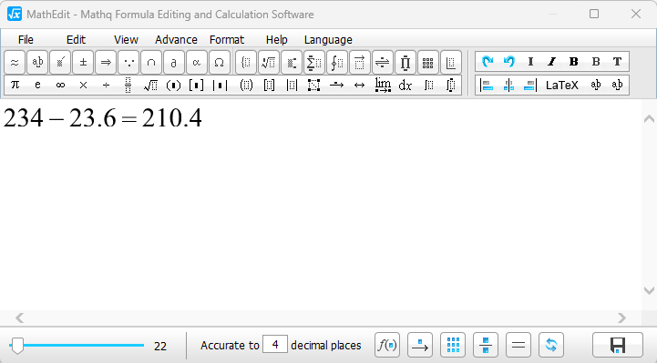Align formula to the right
Viewport: 657px width, 363px height.
coord(530,86)
